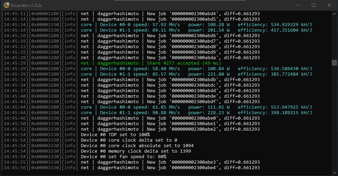The image size is (338, 176).
Task: Click job ID '000000002300abd5'
Action: [194, 19]
